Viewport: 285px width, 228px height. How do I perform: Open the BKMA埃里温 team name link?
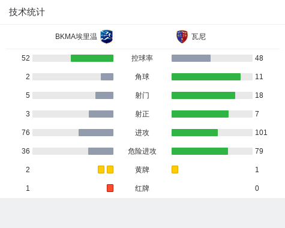point(76,37)
